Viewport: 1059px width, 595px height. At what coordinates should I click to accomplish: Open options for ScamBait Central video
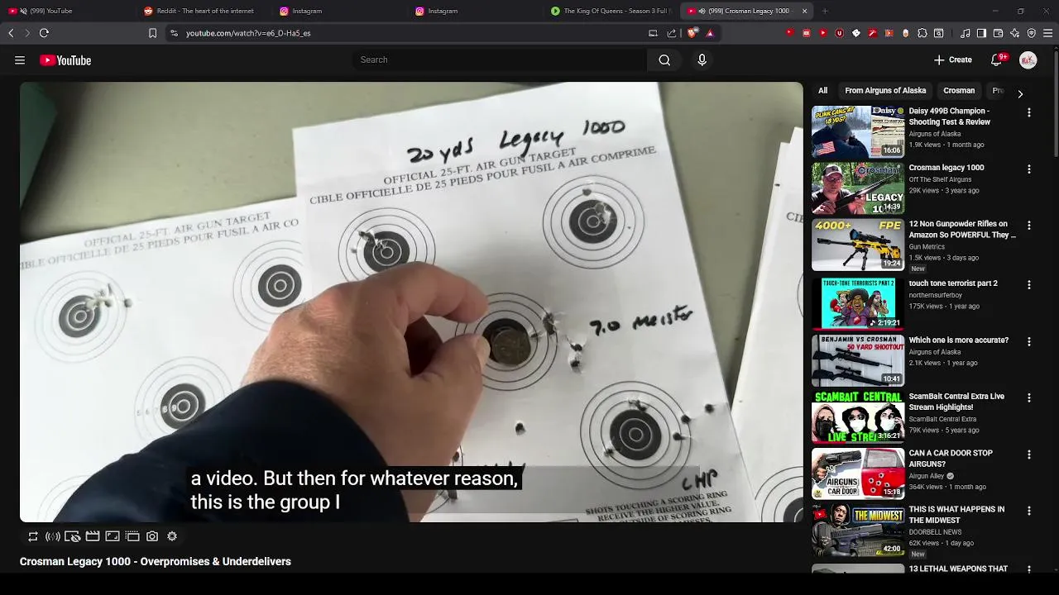[x=1029, y=398]
